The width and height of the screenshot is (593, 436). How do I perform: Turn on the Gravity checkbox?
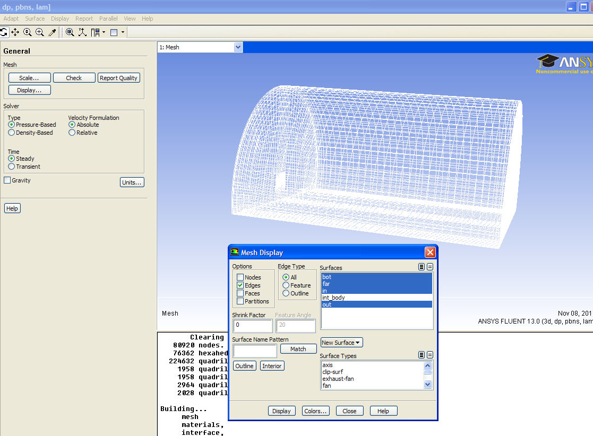tap(7, 180)
